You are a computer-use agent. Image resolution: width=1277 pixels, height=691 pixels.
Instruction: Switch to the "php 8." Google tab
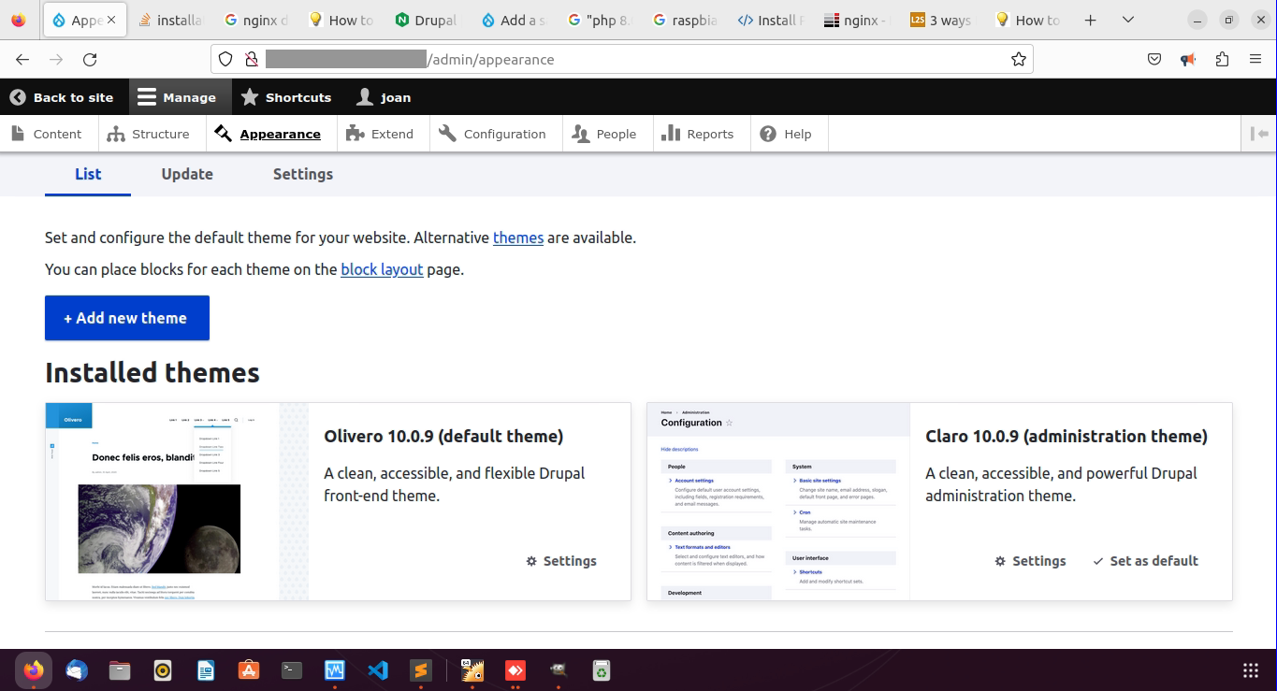(x=599, y=20)
